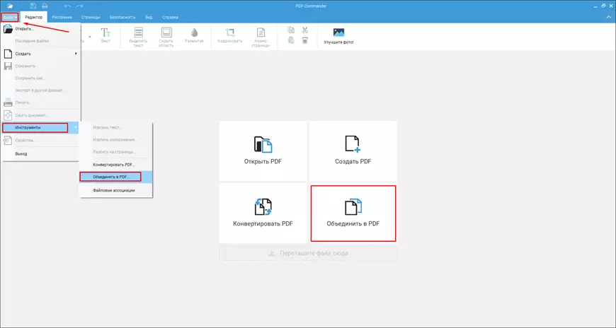This screenshot has height=328, width=616.
Task: Click the folder icon beside Открыть... menu entry
Action: point(8,29)
